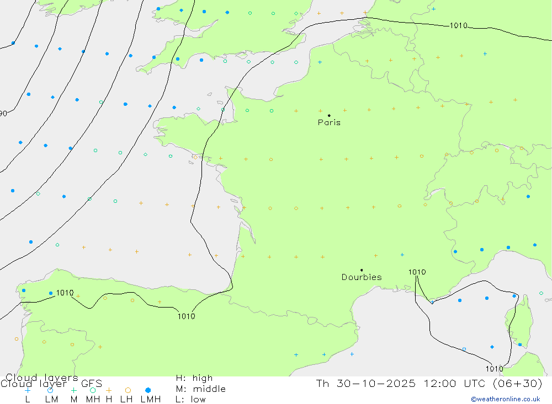Click the orange open-circle LH legend symbol

128,390
